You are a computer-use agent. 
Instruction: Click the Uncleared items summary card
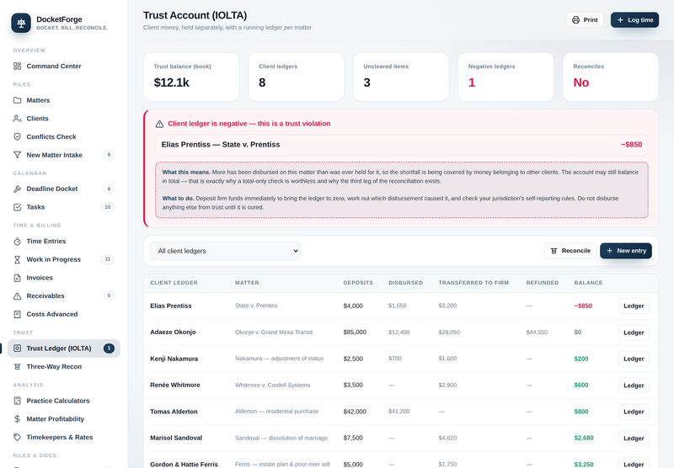point(401,77)
